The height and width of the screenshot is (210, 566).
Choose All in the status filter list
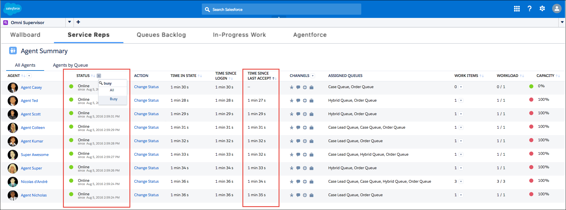(113, 90)
